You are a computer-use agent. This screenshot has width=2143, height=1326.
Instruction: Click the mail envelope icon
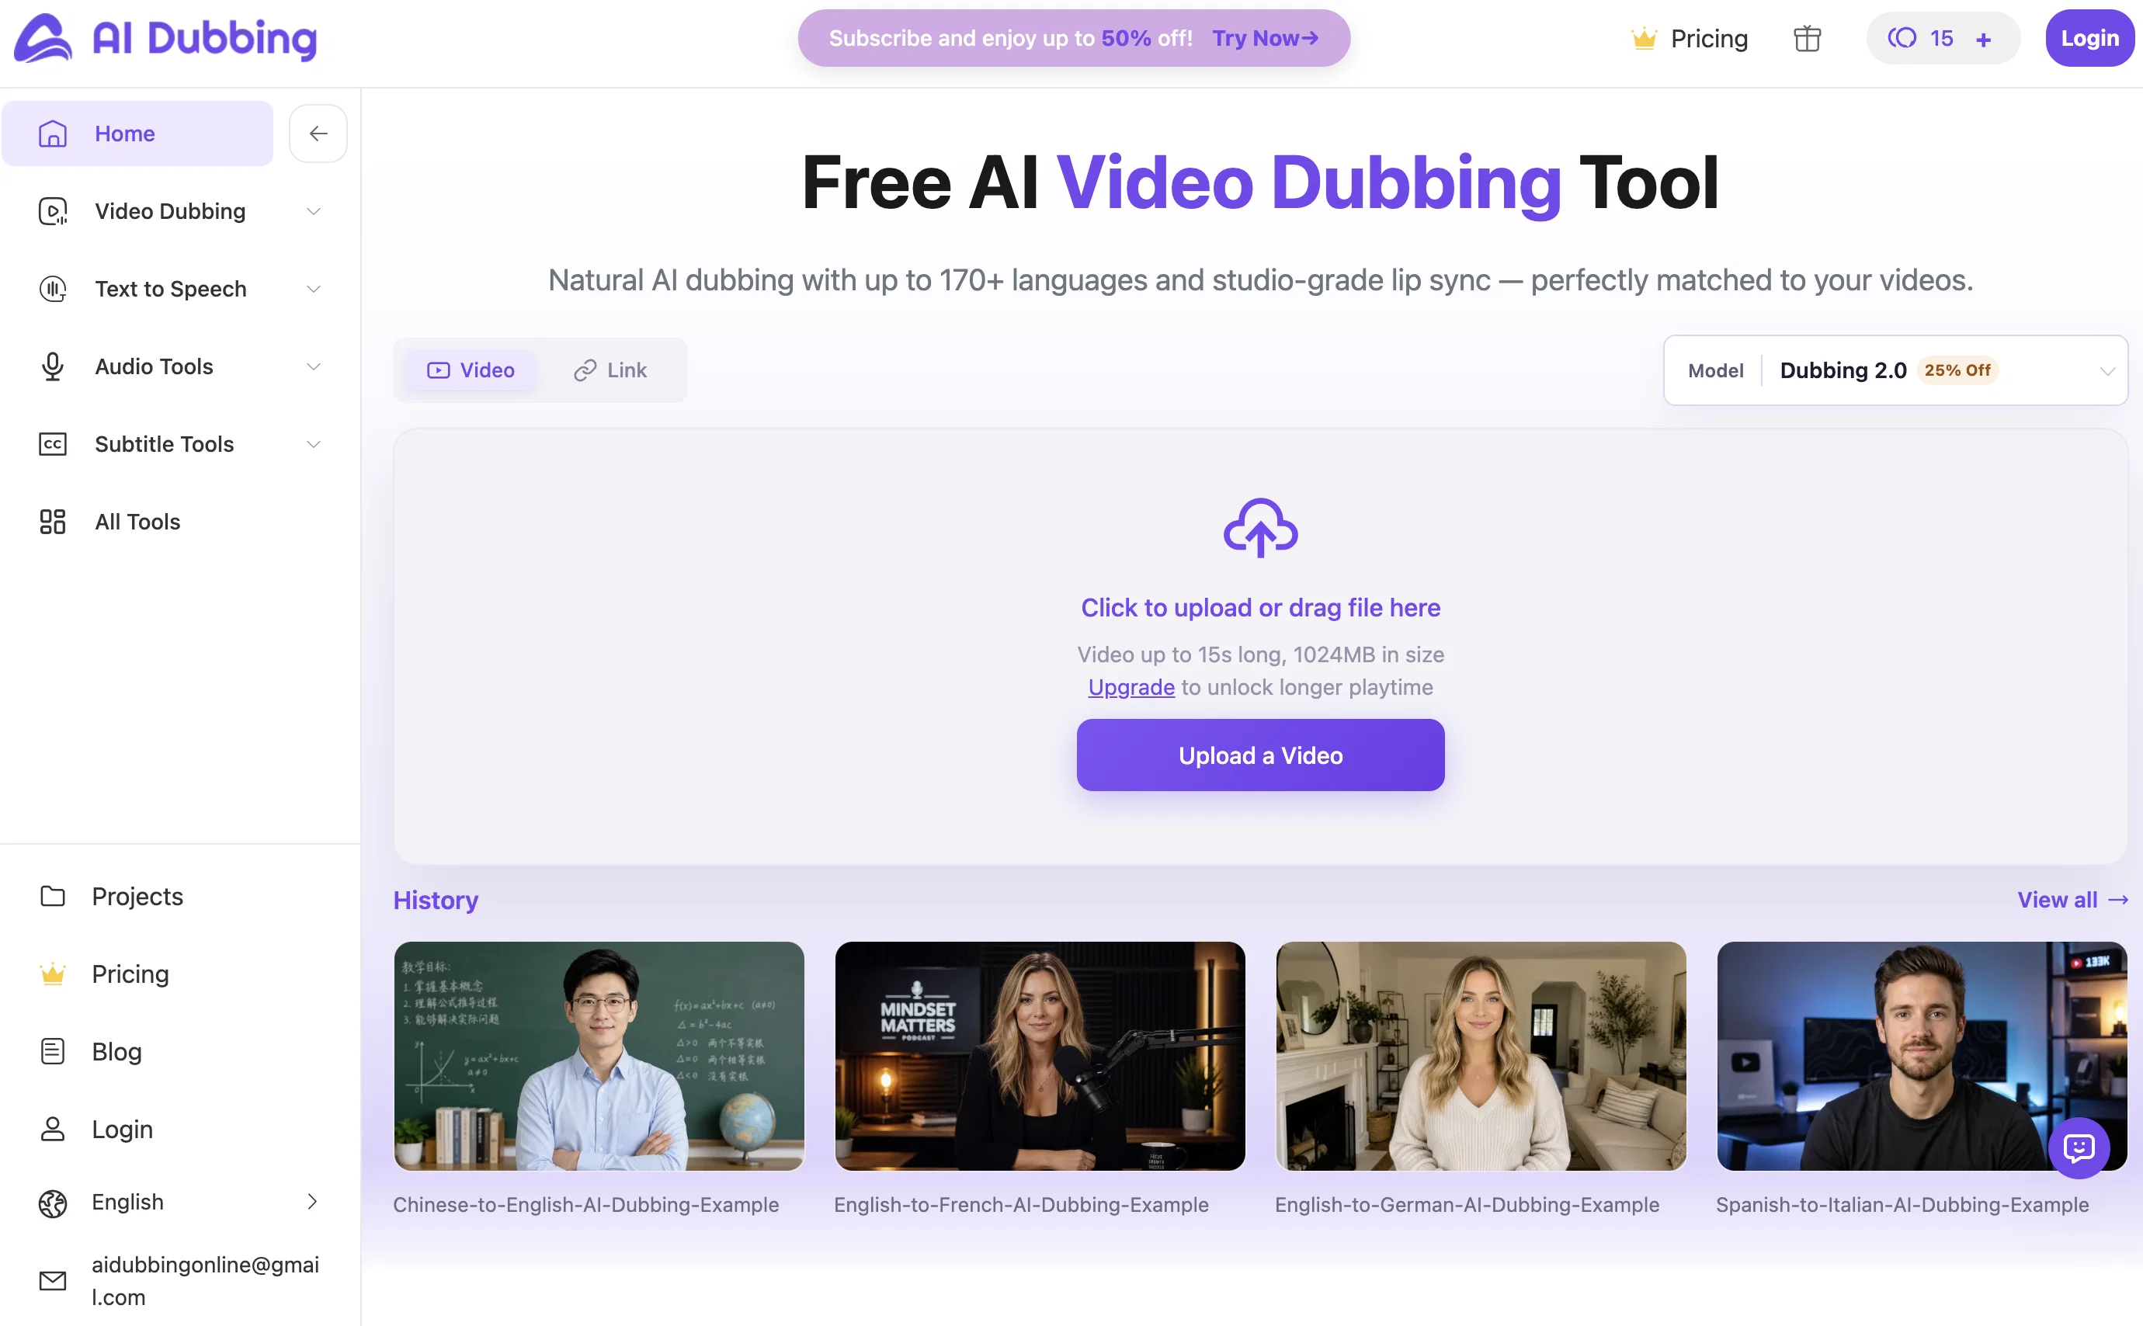pyautogui.click(x=53, y=1280)
